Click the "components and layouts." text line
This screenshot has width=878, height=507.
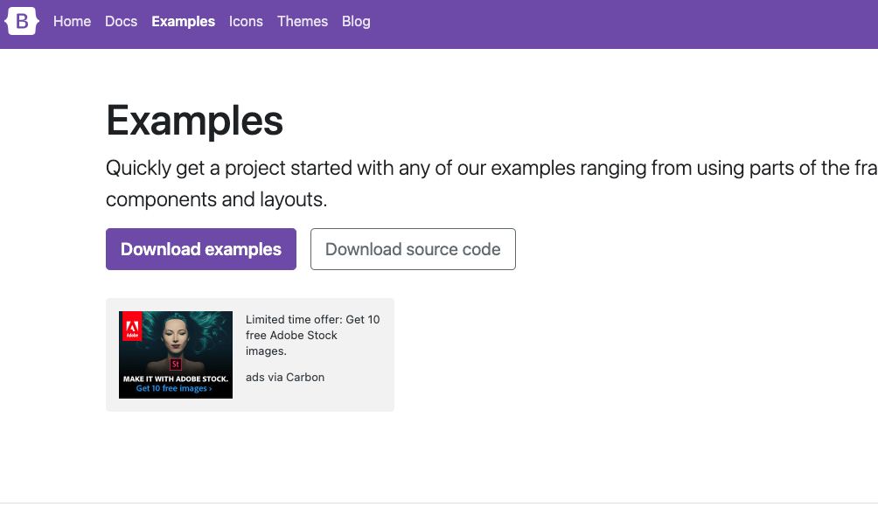point(217,199)
